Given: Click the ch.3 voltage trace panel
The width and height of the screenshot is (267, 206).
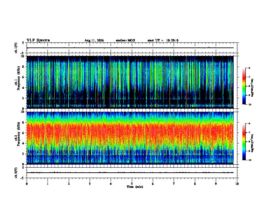Looking at the screenshot, I should click(x=132, y=173).
